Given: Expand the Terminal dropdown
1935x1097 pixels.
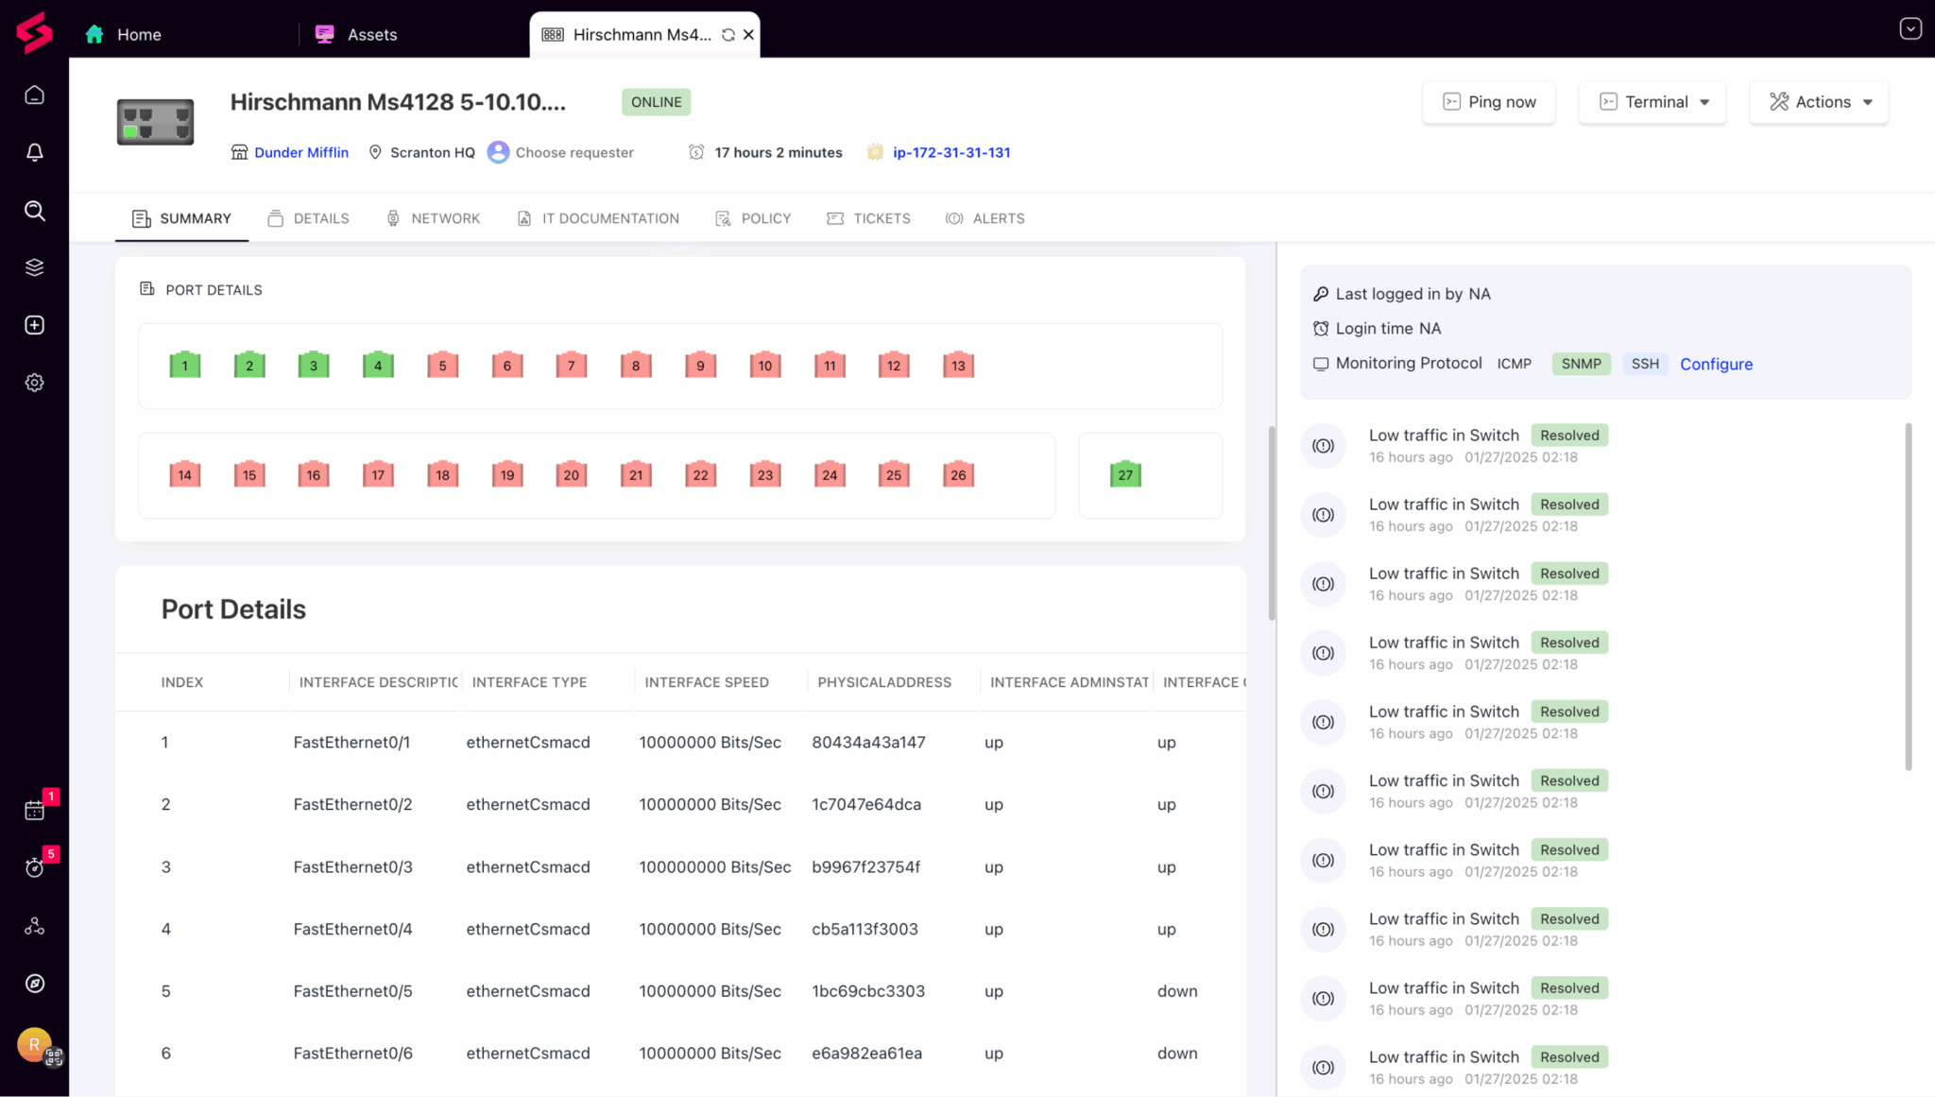Looking at the screenshot, I should [x=1652, y=102].
